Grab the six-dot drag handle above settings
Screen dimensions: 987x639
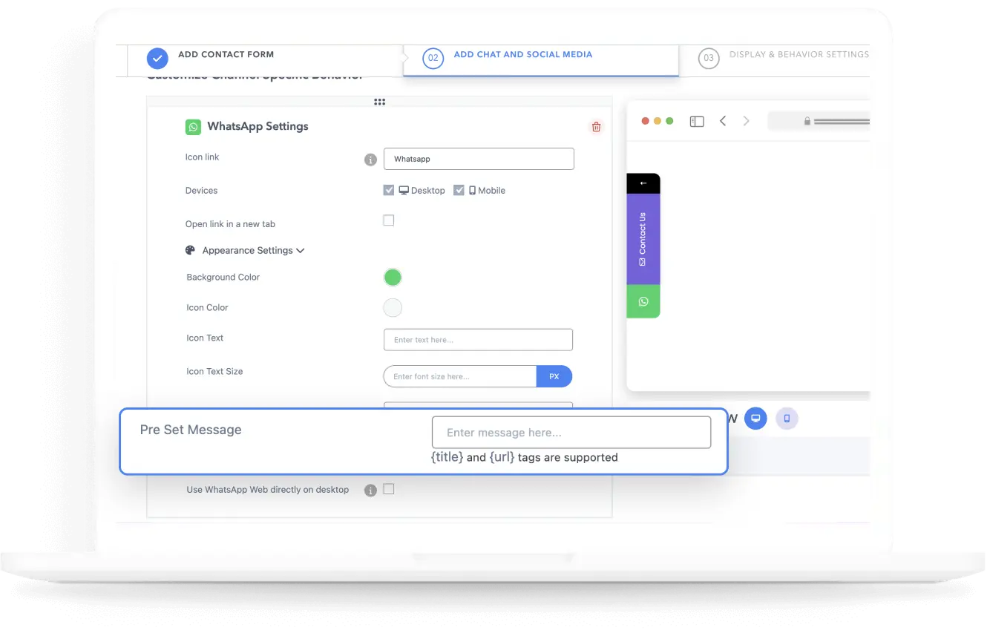pyautogui.click(x=379, y=102)
